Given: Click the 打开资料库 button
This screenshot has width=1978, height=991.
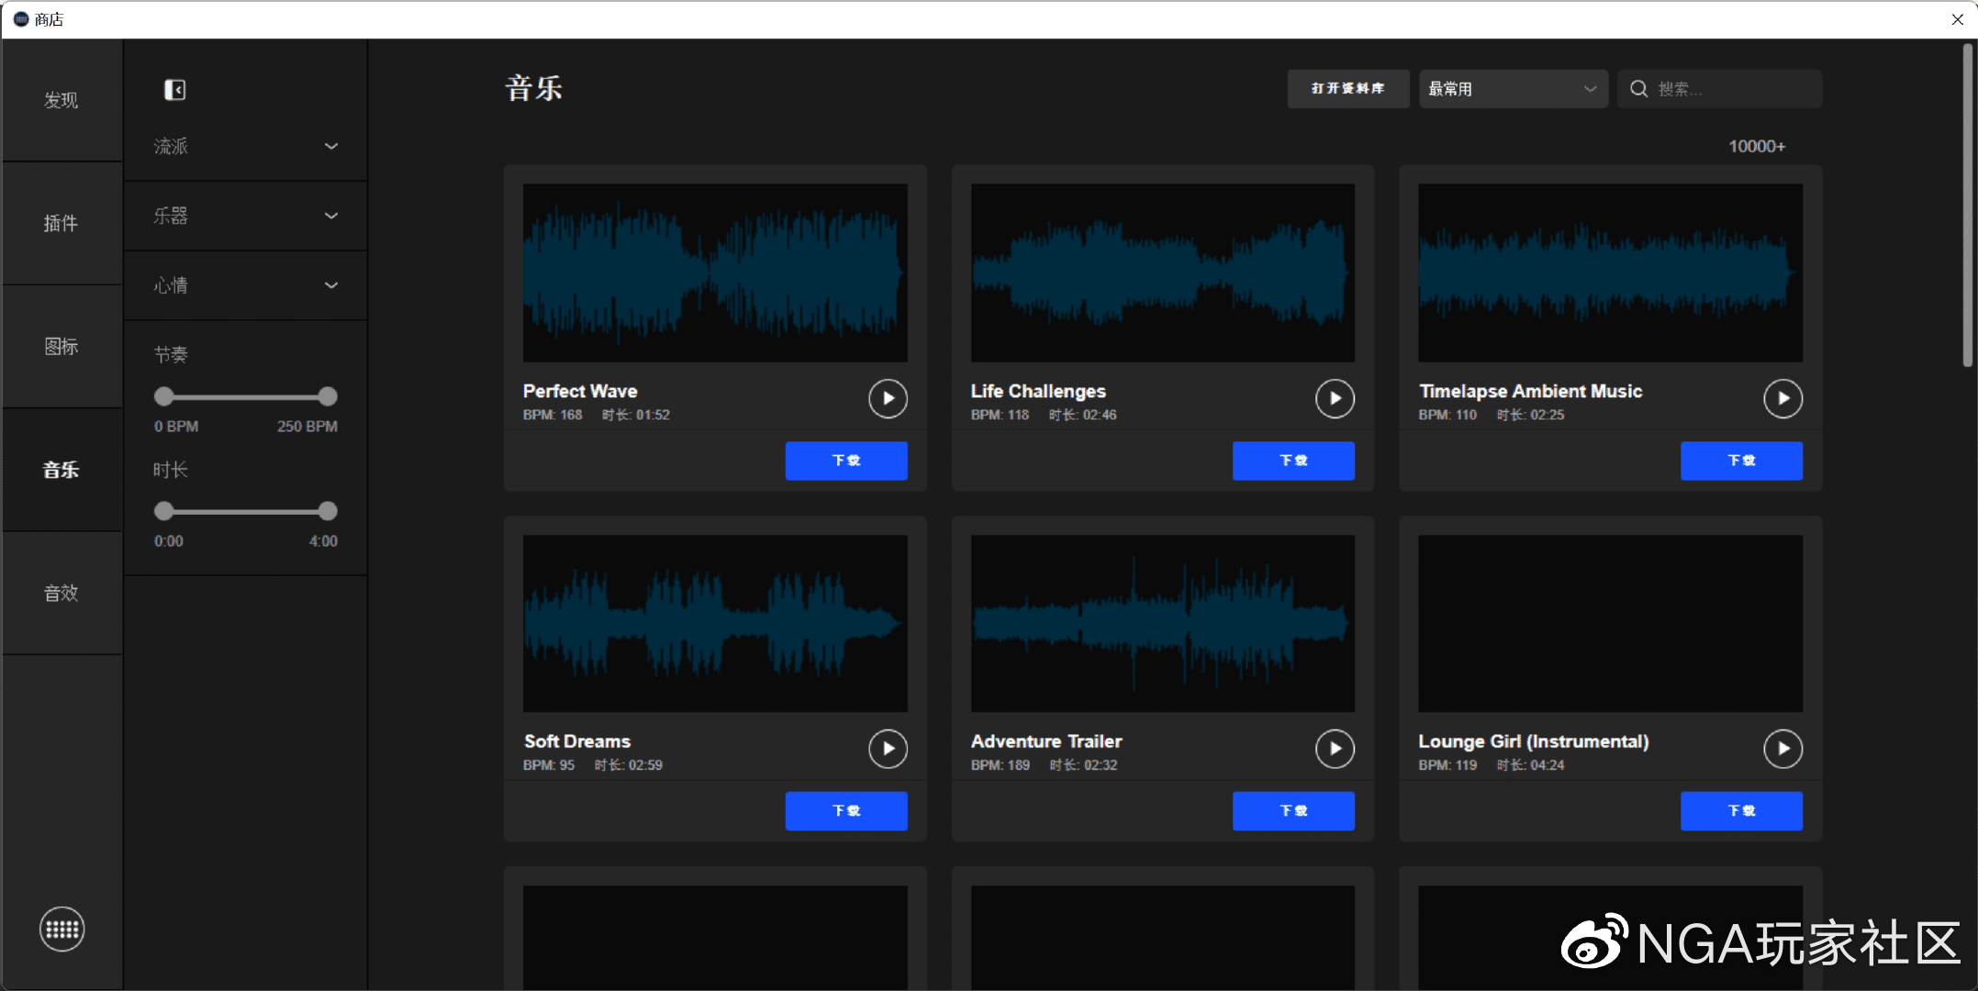Looking at the screenshot, I should [1347, 89].
